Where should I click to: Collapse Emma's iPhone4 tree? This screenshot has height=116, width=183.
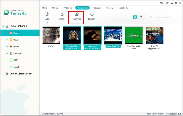click(3, 26)
